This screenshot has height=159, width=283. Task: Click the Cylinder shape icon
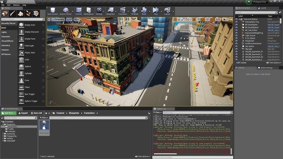point(21,73)
